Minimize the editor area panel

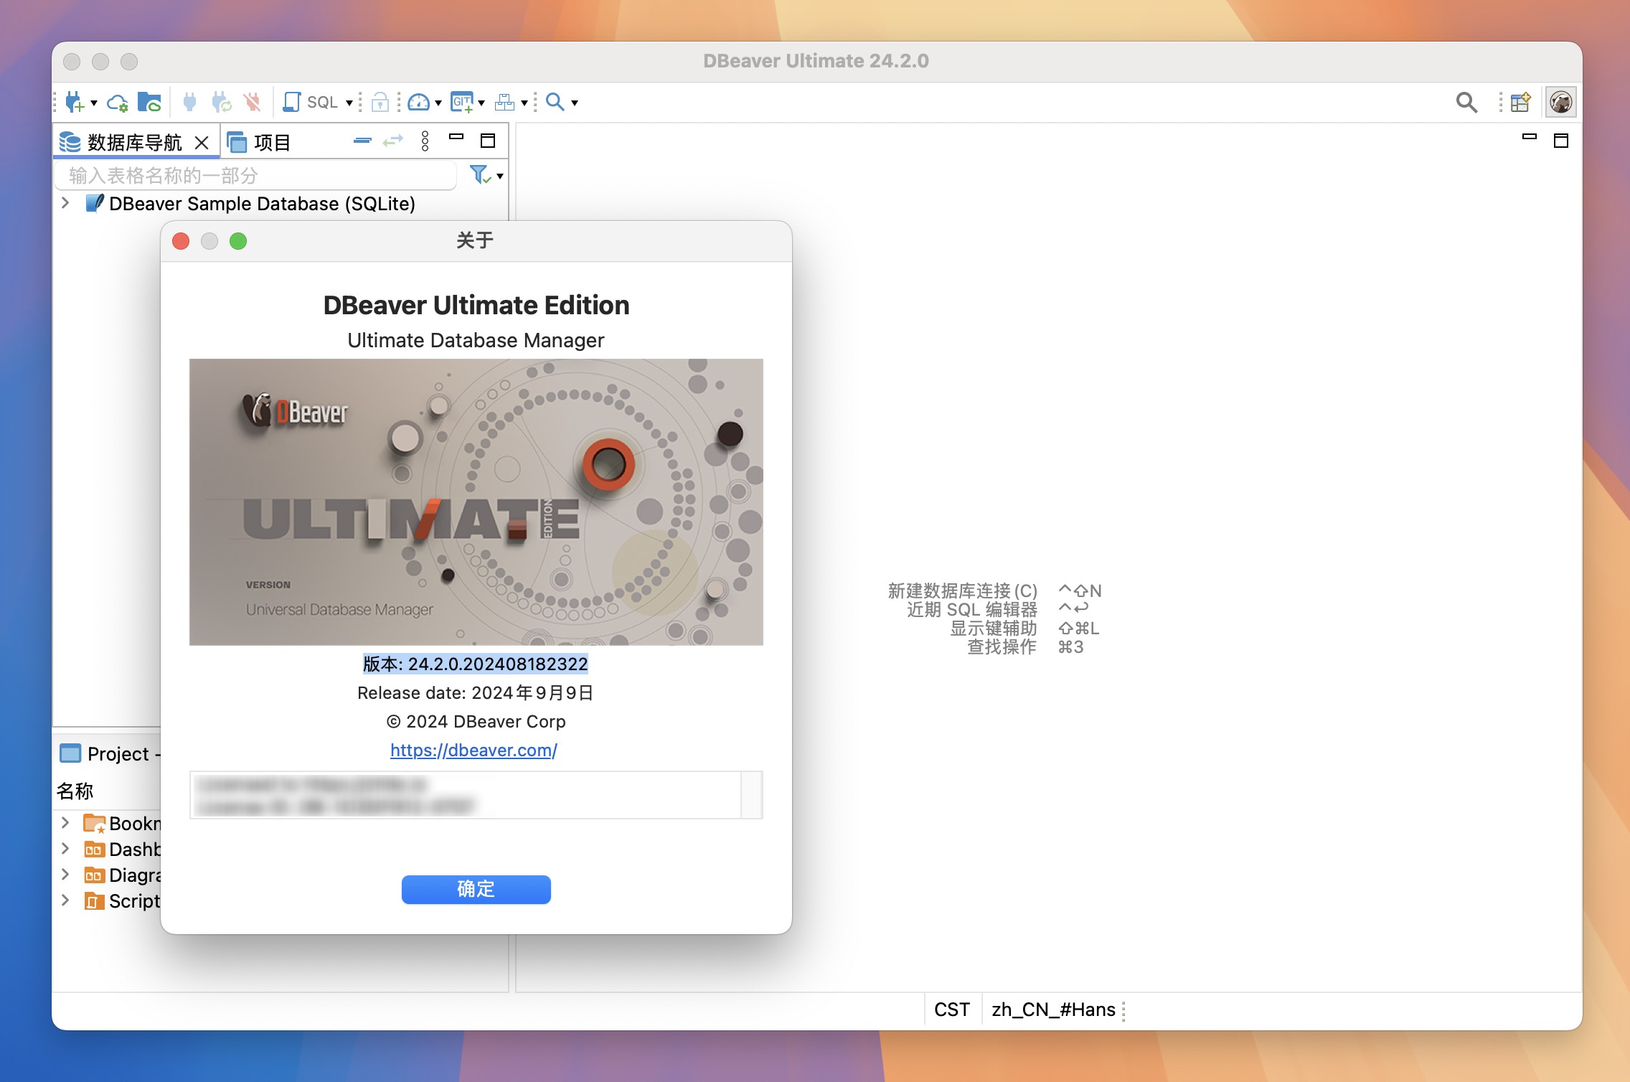tap(1530, 136)
